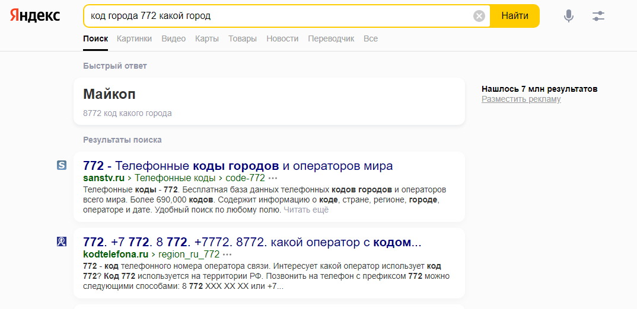Switch to the Видео tab
The image size is (637, 309).
click(x=173, y=39)
